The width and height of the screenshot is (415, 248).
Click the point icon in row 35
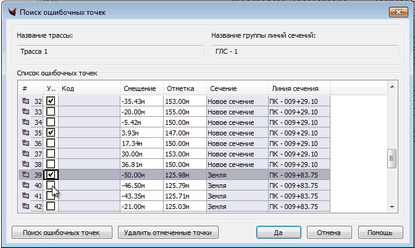[25, 132]
